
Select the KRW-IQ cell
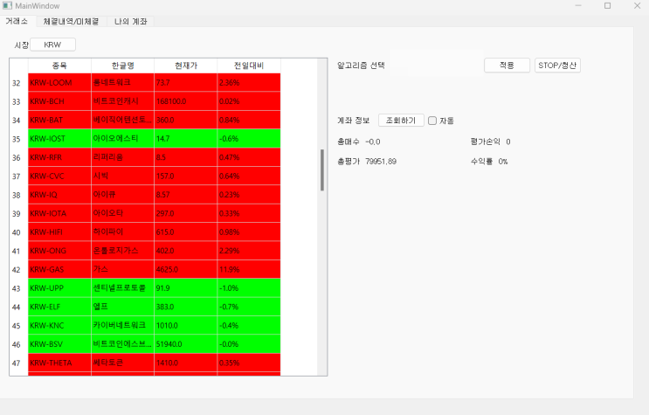click(x=59, y=194)
